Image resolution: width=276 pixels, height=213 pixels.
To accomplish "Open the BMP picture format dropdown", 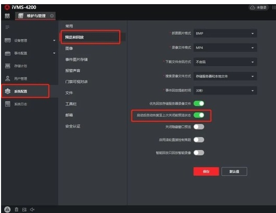I will tap(225, 33).
